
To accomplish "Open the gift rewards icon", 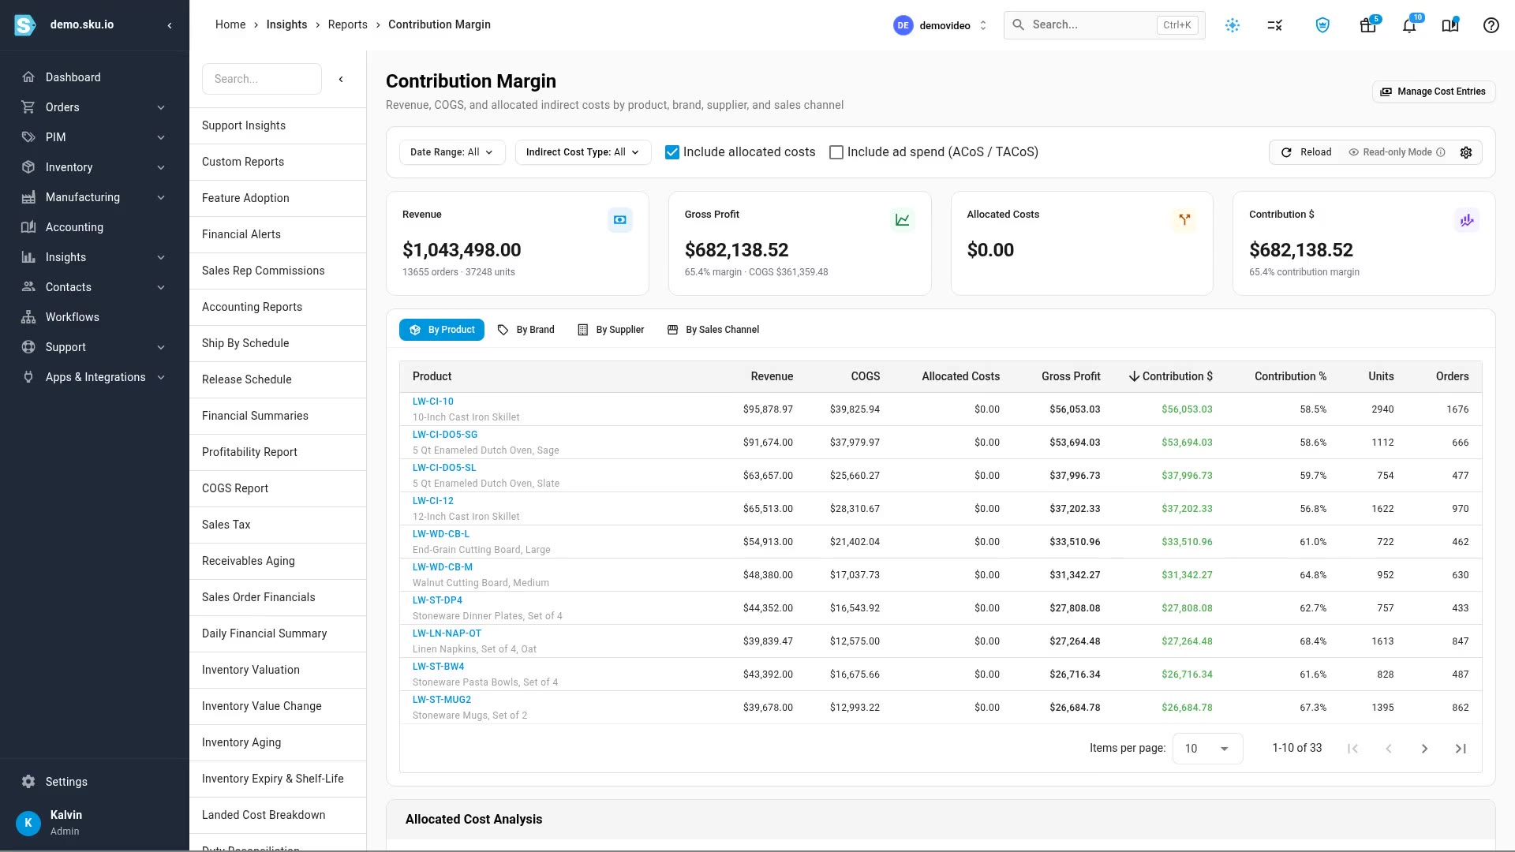I will tap(1368, 25).
